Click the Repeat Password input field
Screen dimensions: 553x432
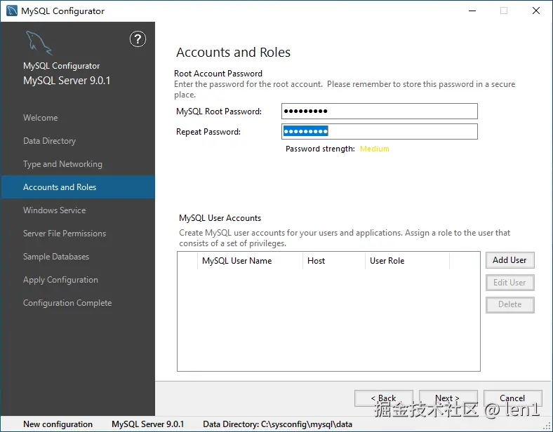click(x=379, y=132)
